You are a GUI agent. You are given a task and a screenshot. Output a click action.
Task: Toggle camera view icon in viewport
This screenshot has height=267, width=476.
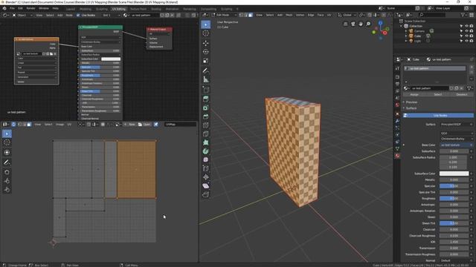tap(353, 24)
